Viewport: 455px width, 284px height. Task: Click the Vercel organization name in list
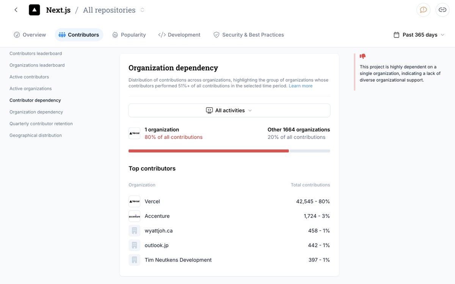coord(152,202)
